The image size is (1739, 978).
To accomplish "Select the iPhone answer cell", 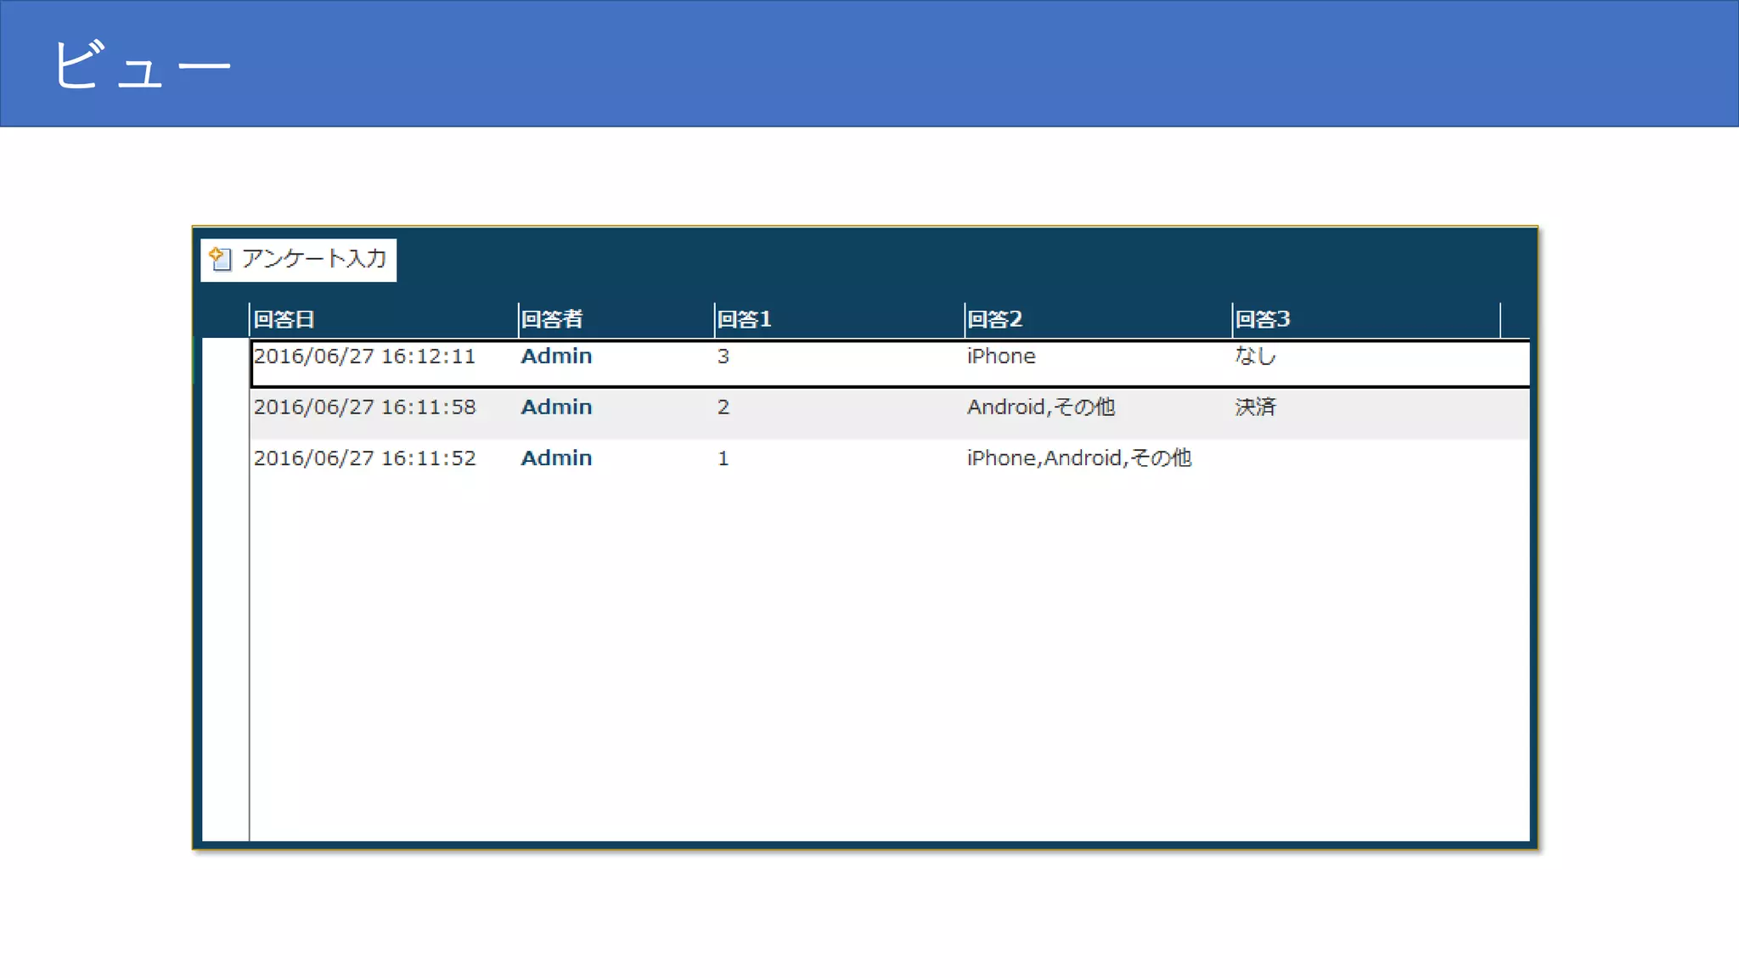I will point(1001,357).
